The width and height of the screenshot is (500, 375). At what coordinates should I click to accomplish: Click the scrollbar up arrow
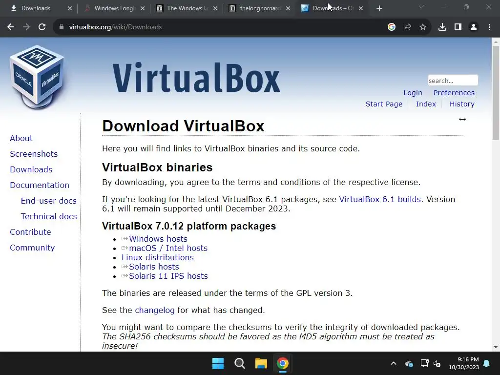(x=496, y=42)
